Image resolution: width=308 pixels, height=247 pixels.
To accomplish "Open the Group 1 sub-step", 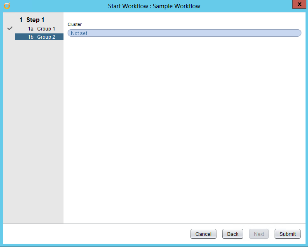I will [x=46, y=29].
